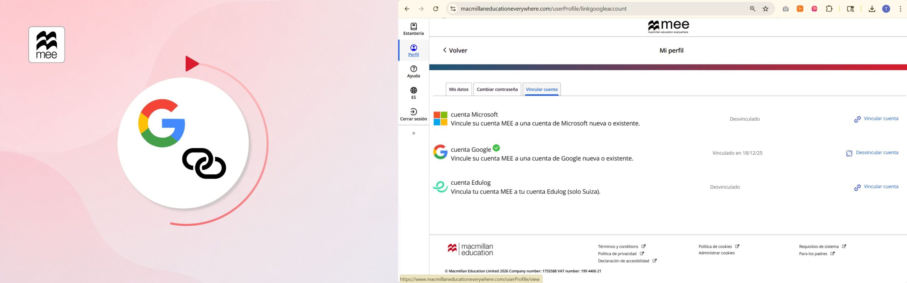Click the Microsoft logo icon
Viewport: 907px width, 283px height.
coord(440,119)
